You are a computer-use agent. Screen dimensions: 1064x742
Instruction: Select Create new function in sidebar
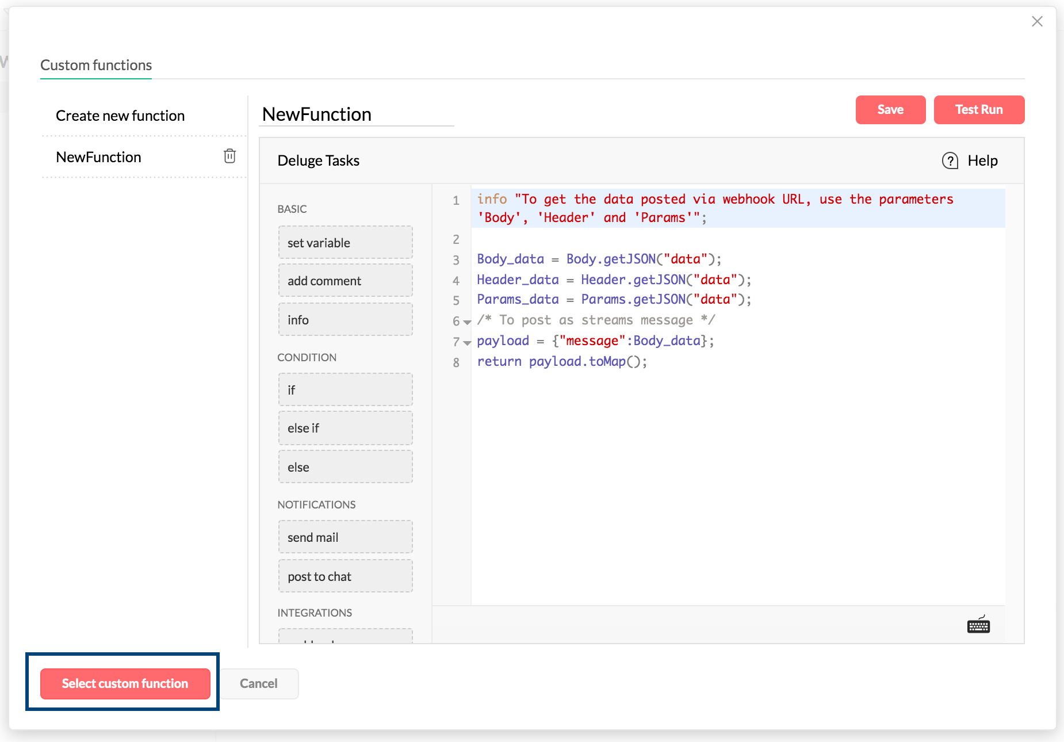point(120,116)
